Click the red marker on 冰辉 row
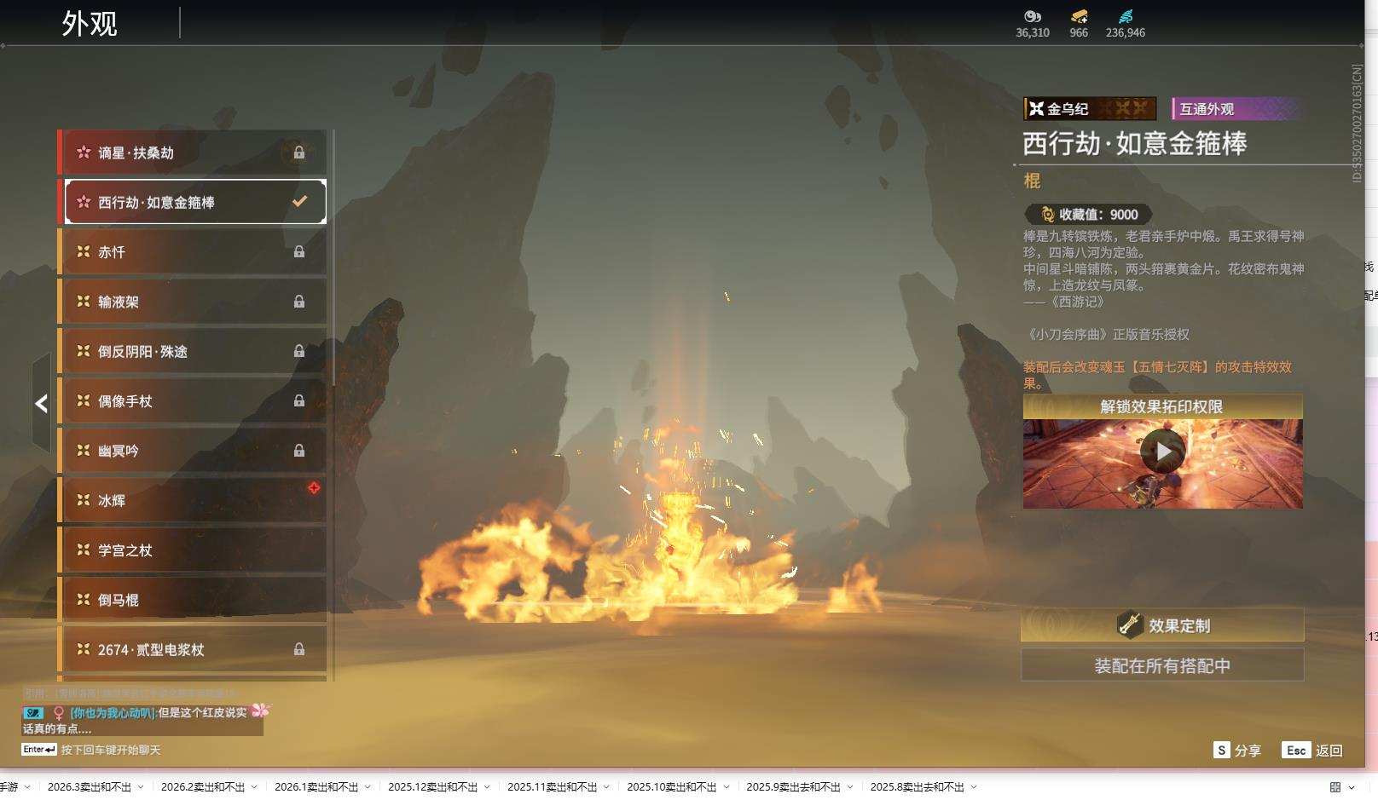 coord(314,488)
